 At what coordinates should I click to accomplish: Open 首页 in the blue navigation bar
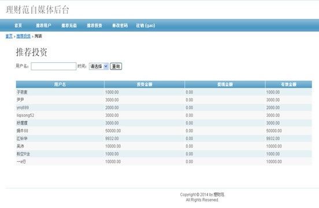pyautogui.click(x=18, y=25)
